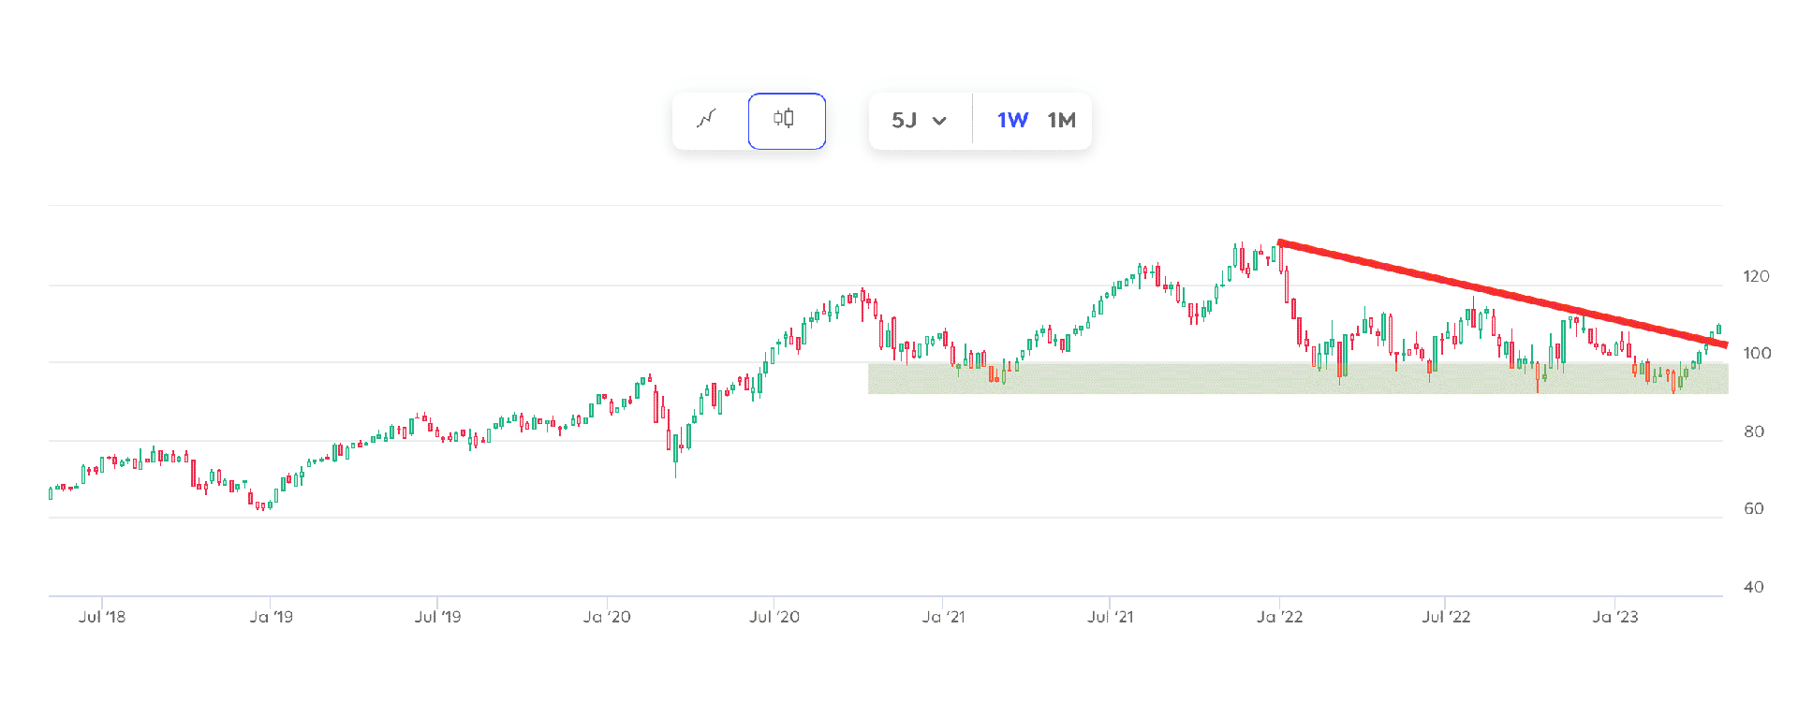Click the Jul '19 axis label
The width and height of the screenshot is (1798, 702).
(x=437, y=617)
